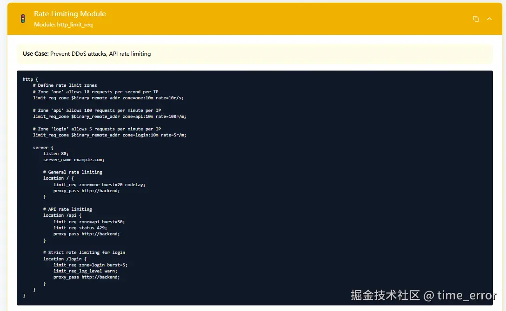Click the "# Zone 'login' allows 5 requests" comment
The image size is (506, 311).
(97, 129)
